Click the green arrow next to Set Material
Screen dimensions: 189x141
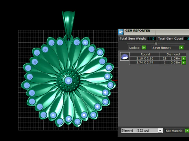point(187,130)
